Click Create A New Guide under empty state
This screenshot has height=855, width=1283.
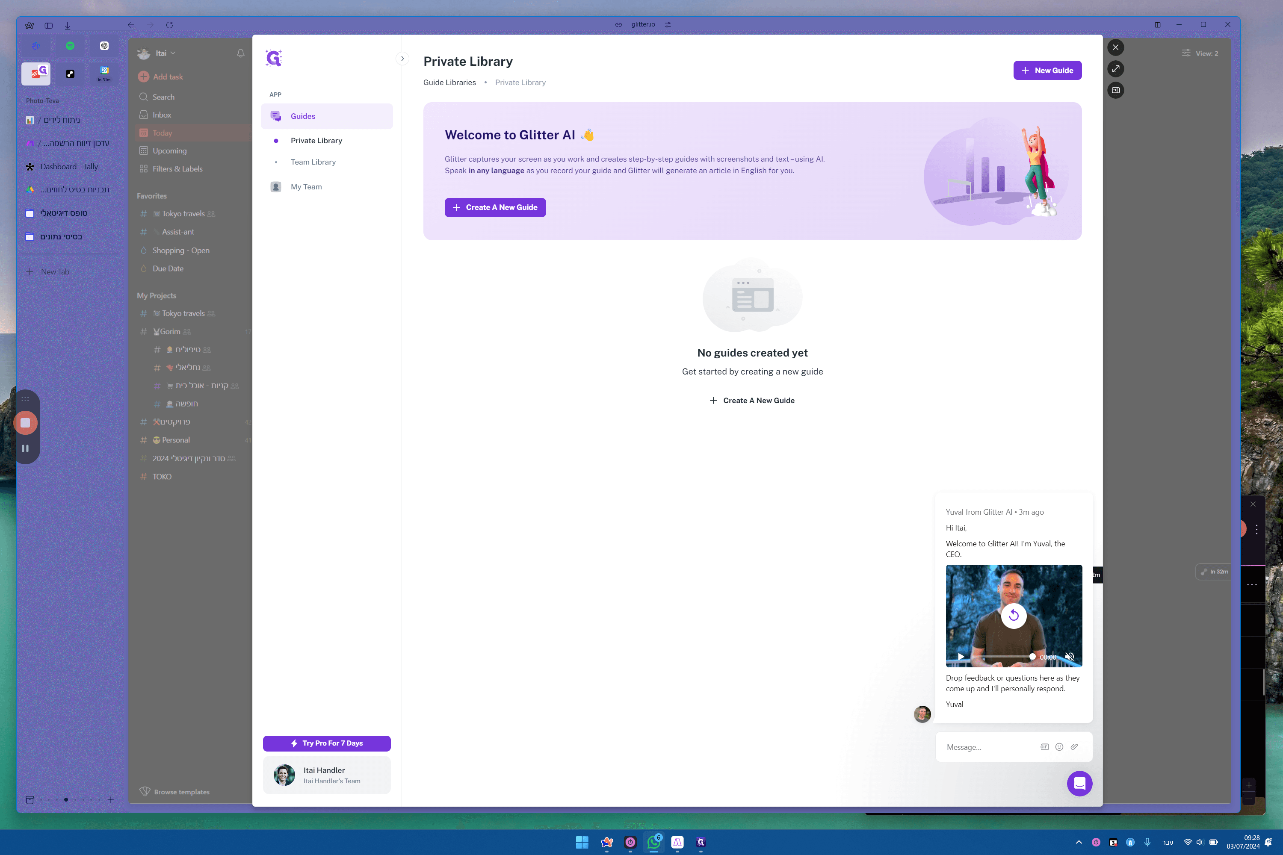click(752, 400)
